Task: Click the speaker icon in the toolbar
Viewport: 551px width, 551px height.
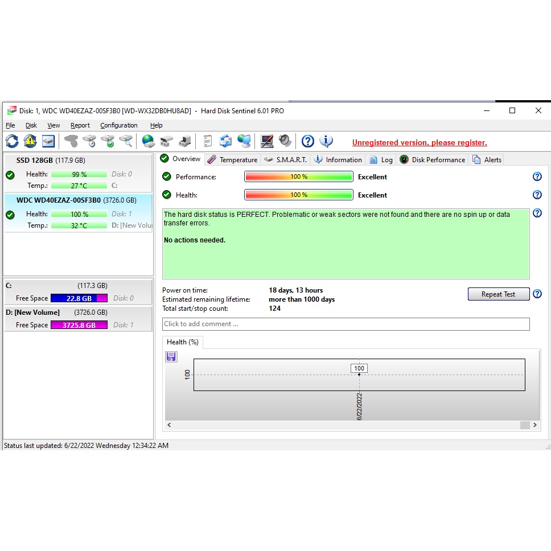Action: tap(285, 141)
